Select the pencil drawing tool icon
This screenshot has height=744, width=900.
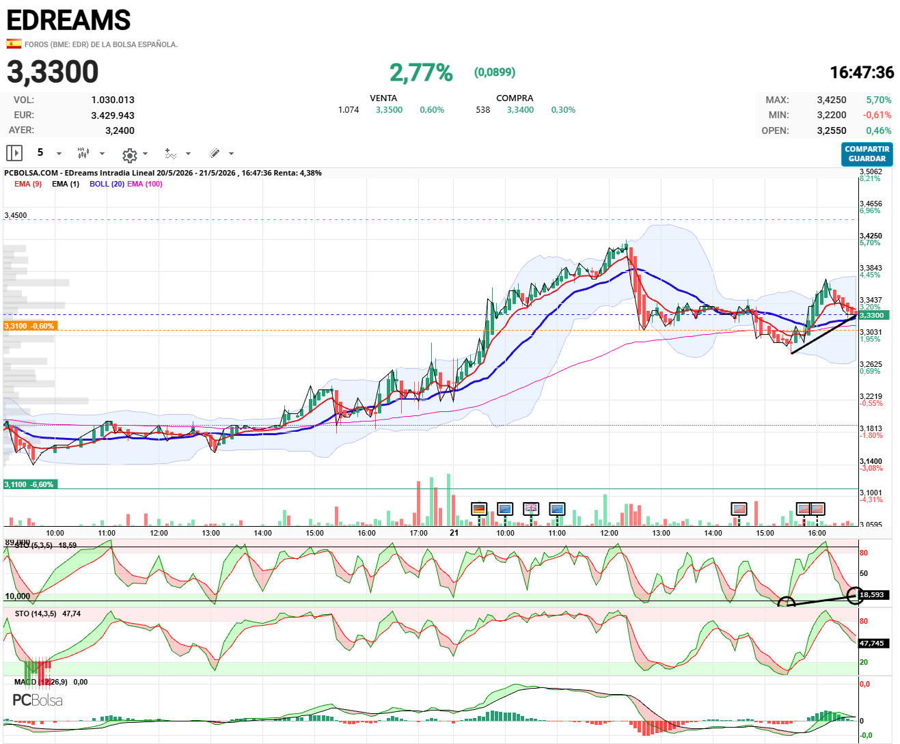tap(214, 153)
